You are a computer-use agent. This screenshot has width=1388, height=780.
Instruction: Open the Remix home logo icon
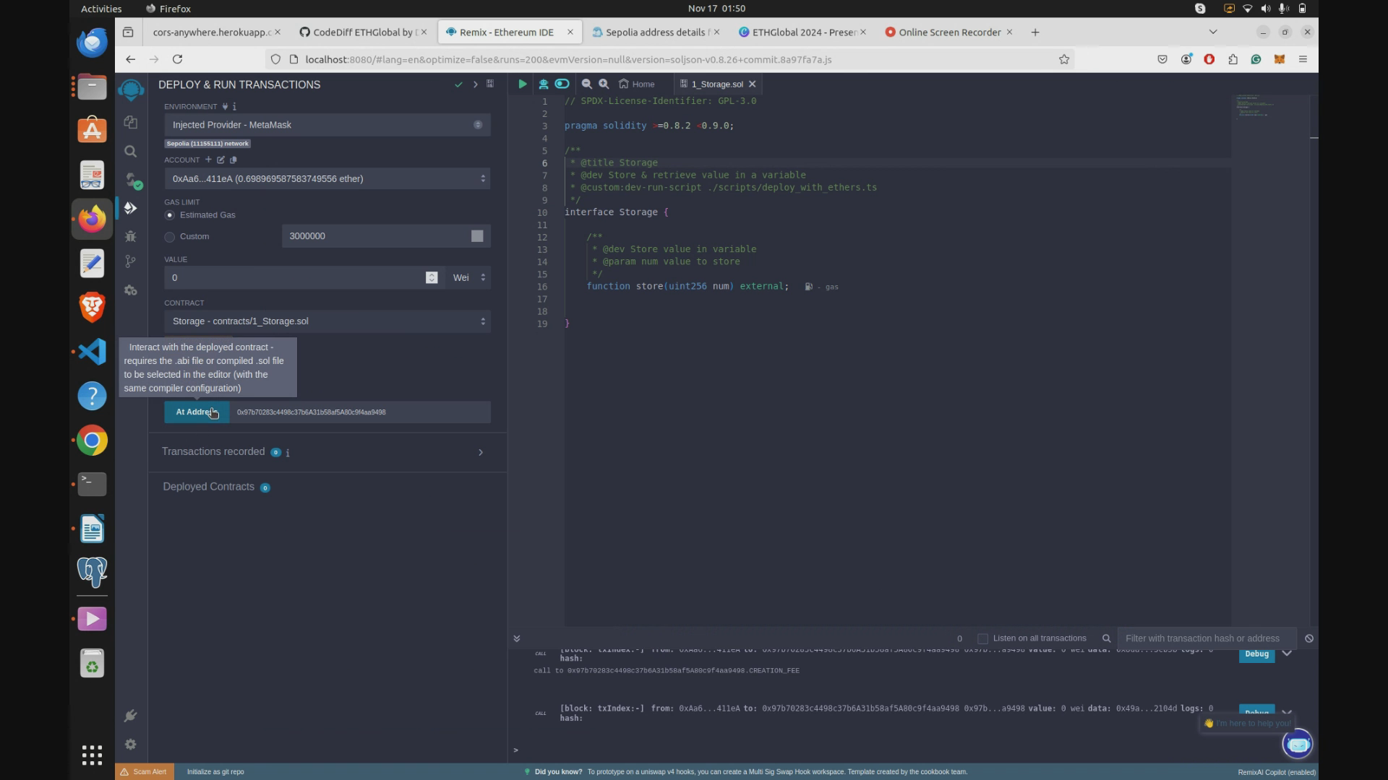click(x=131, y=90)
